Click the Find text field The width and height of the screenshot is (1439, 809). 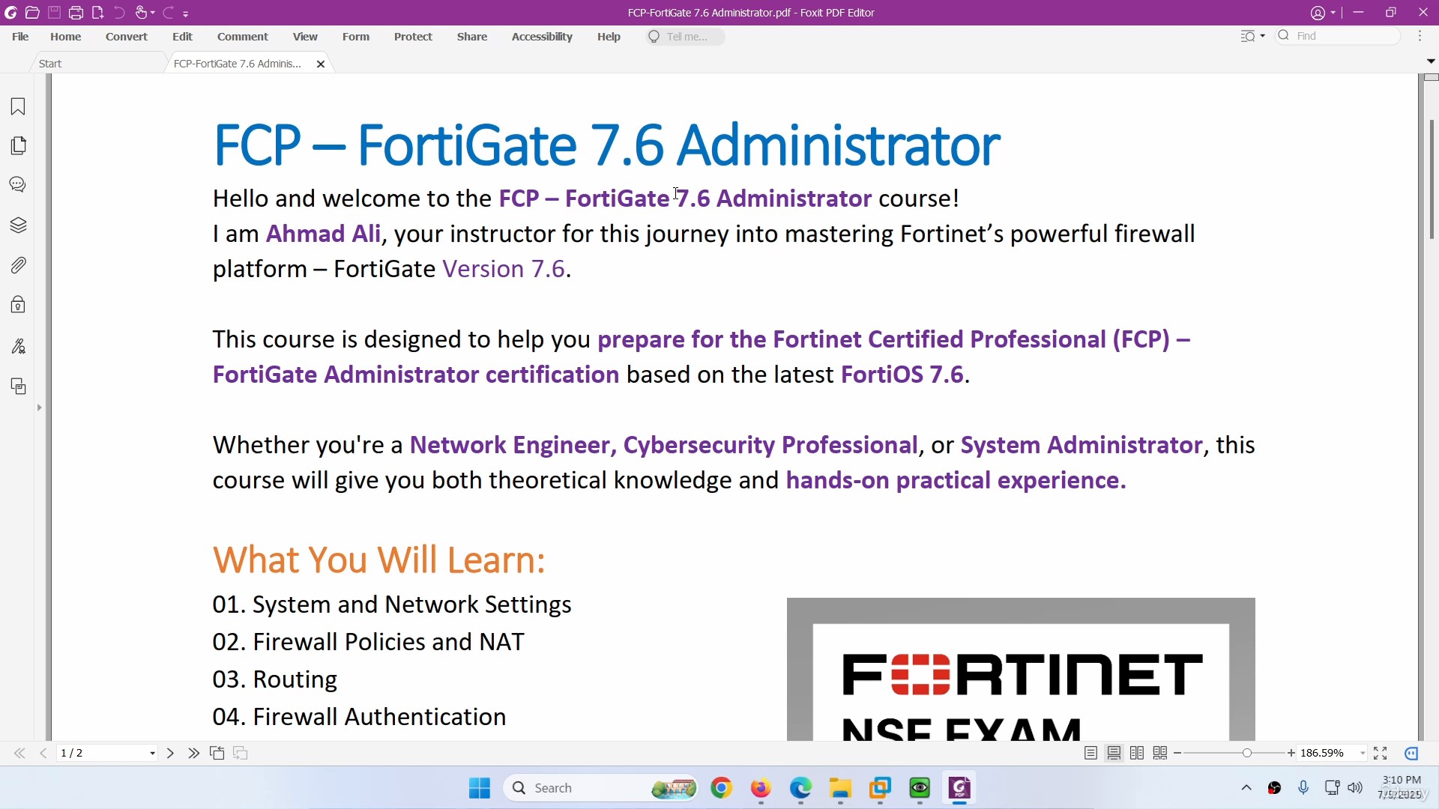(x=1338, y=36)
